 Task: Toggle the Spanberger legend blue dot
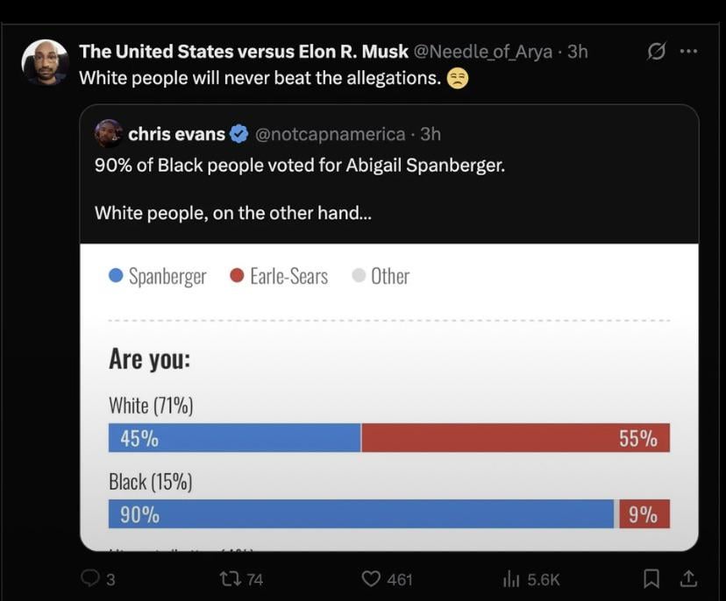pos(116,276)
